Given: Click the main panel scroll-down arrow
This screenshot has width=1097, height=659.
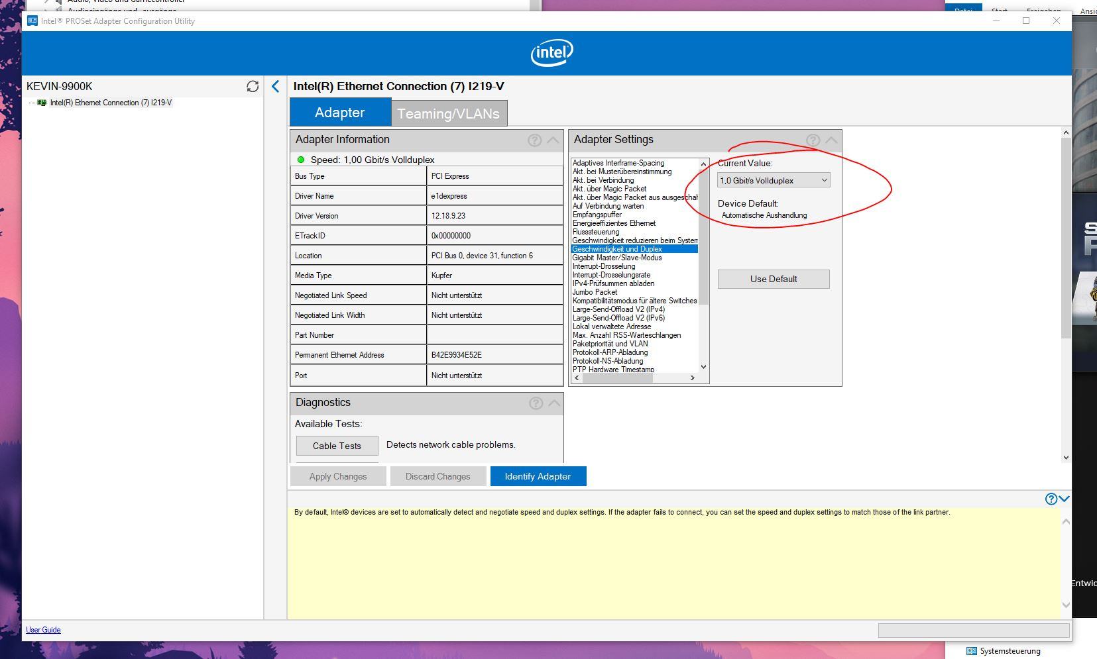Looking at the screenshot, I should click(x=1066, y=457).
